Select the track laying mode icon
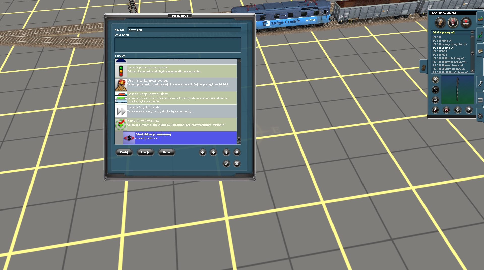The width and height of the screenshot is (484, 270). (x=440, y=23)
